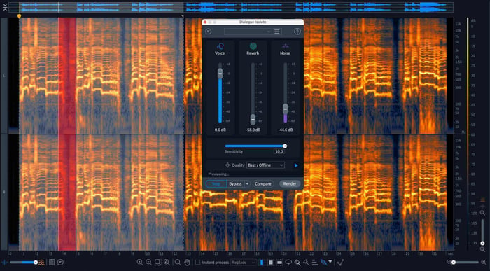Click the speech bubble icon in bottom toolbar
This screenshot has height=271, width=490.
(x=61, y=263)
